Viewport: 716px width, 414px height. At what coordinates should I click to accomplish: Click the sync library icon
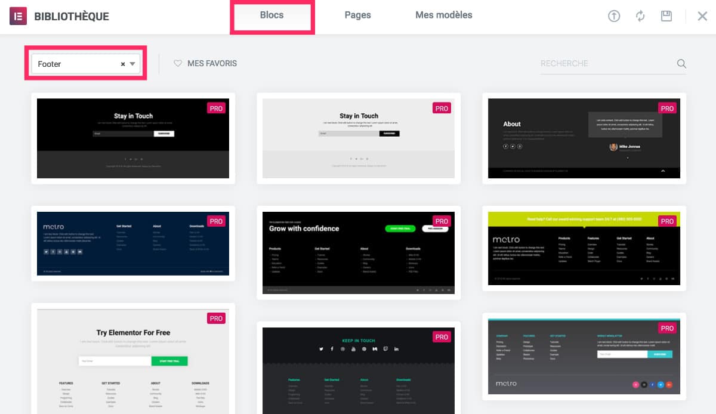(641, 16)
